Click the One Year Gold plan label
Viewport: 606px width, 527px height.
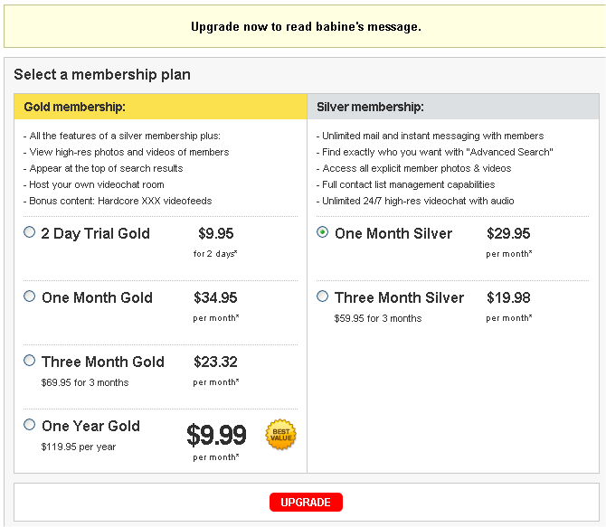[90, 426]
